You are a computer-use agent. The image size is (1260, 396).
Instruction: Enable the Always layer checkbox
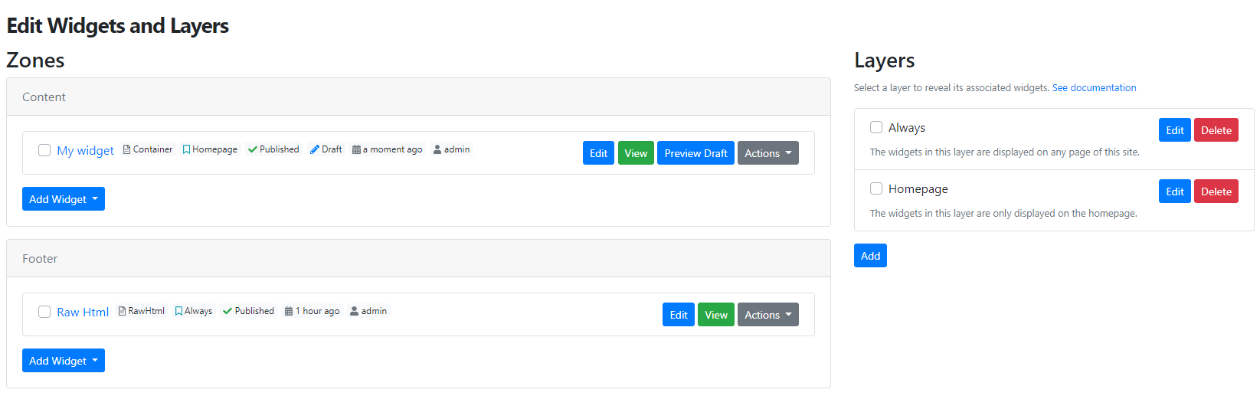click(876, 127)
